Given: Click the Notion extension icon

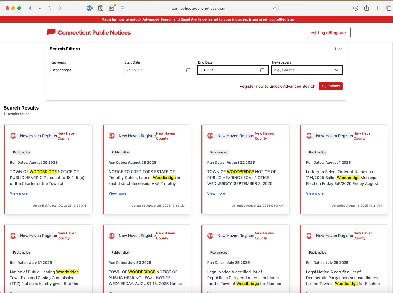Looking at the screenshot, I should coord(100,8).
